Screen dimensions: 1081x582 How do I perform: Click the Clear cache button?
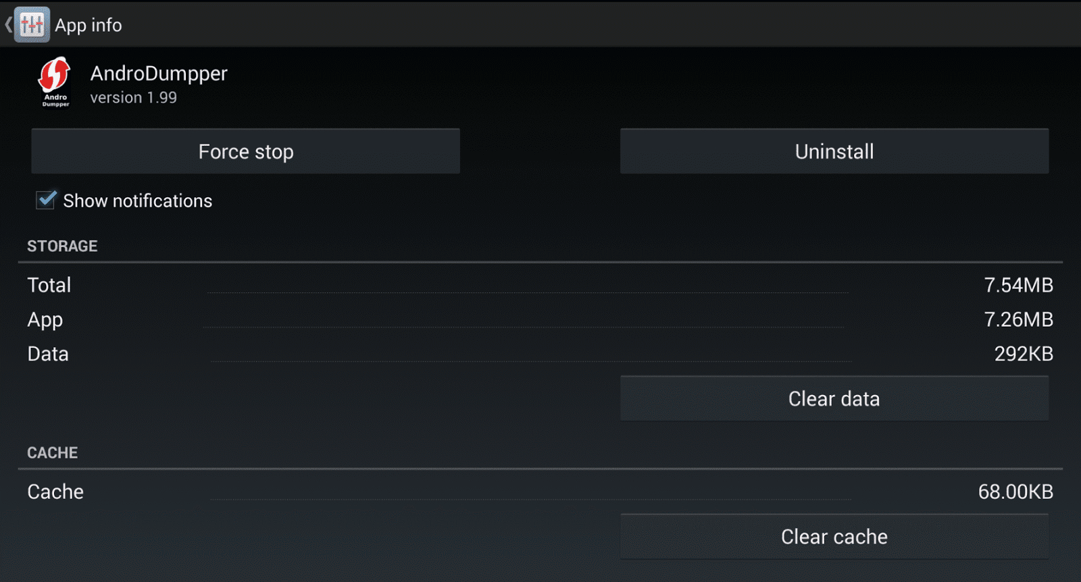(834, 536)
